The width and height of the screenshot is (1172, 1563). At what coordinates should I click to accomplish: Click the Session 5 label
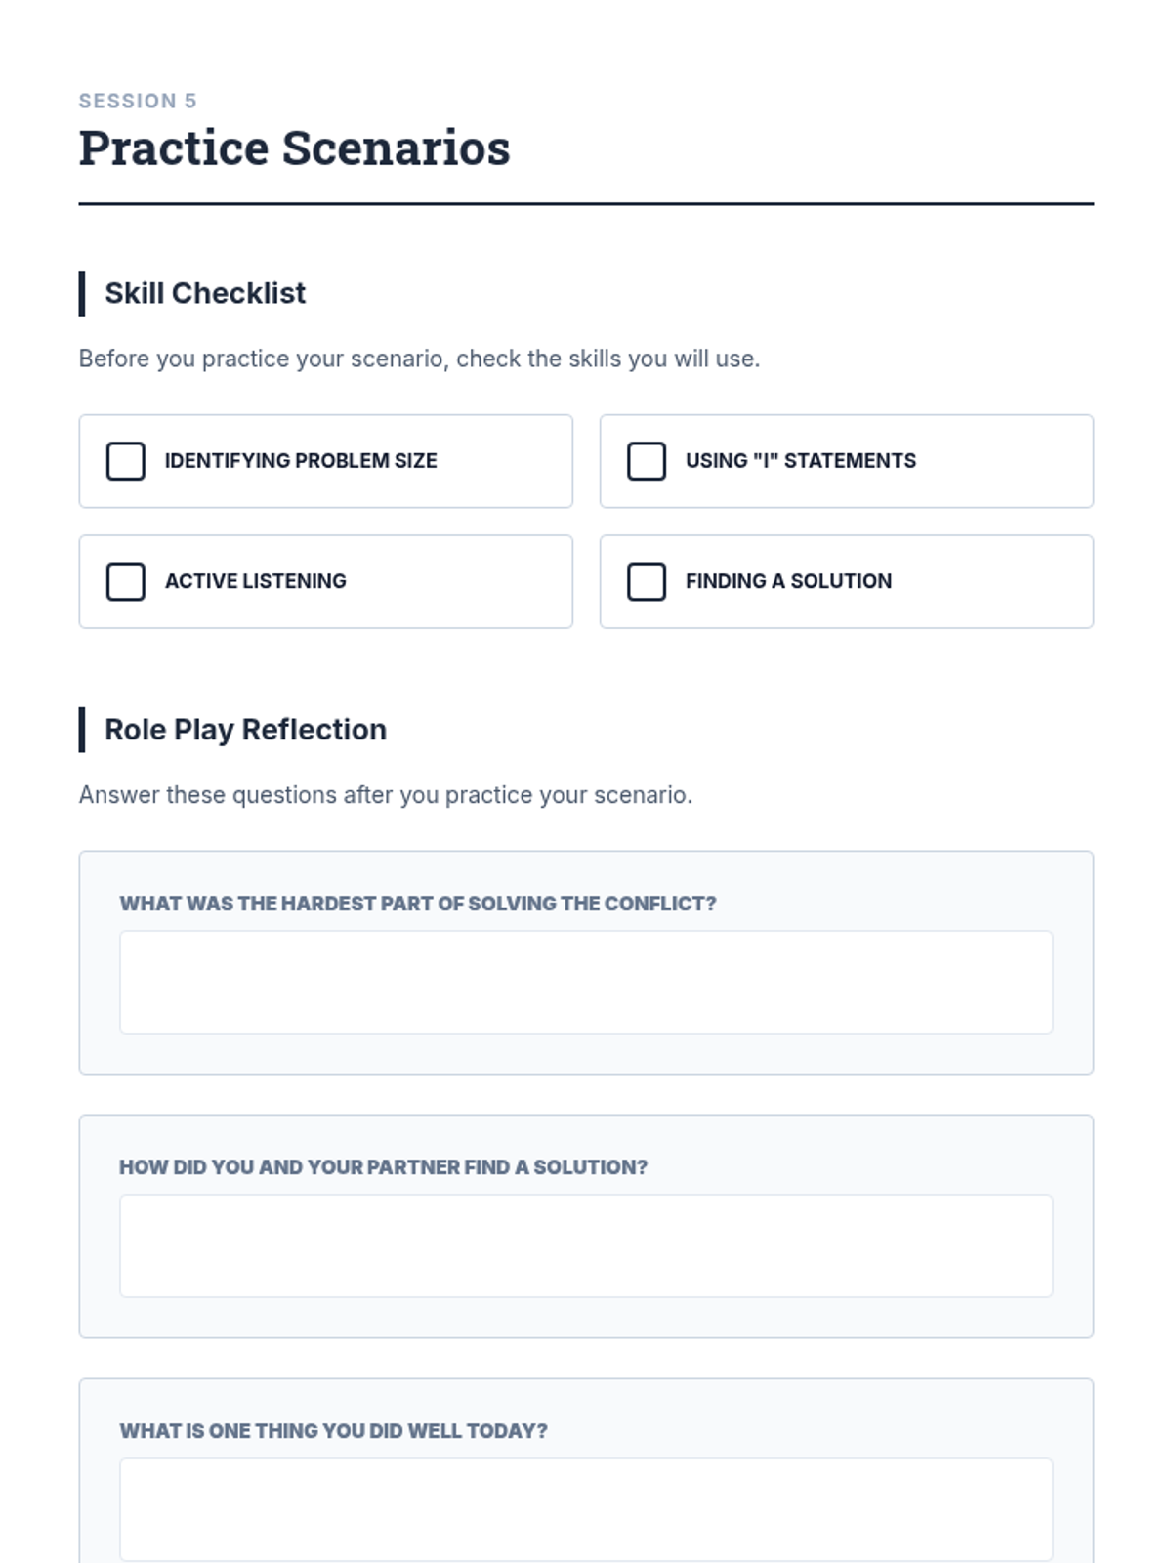coord(138,101)
